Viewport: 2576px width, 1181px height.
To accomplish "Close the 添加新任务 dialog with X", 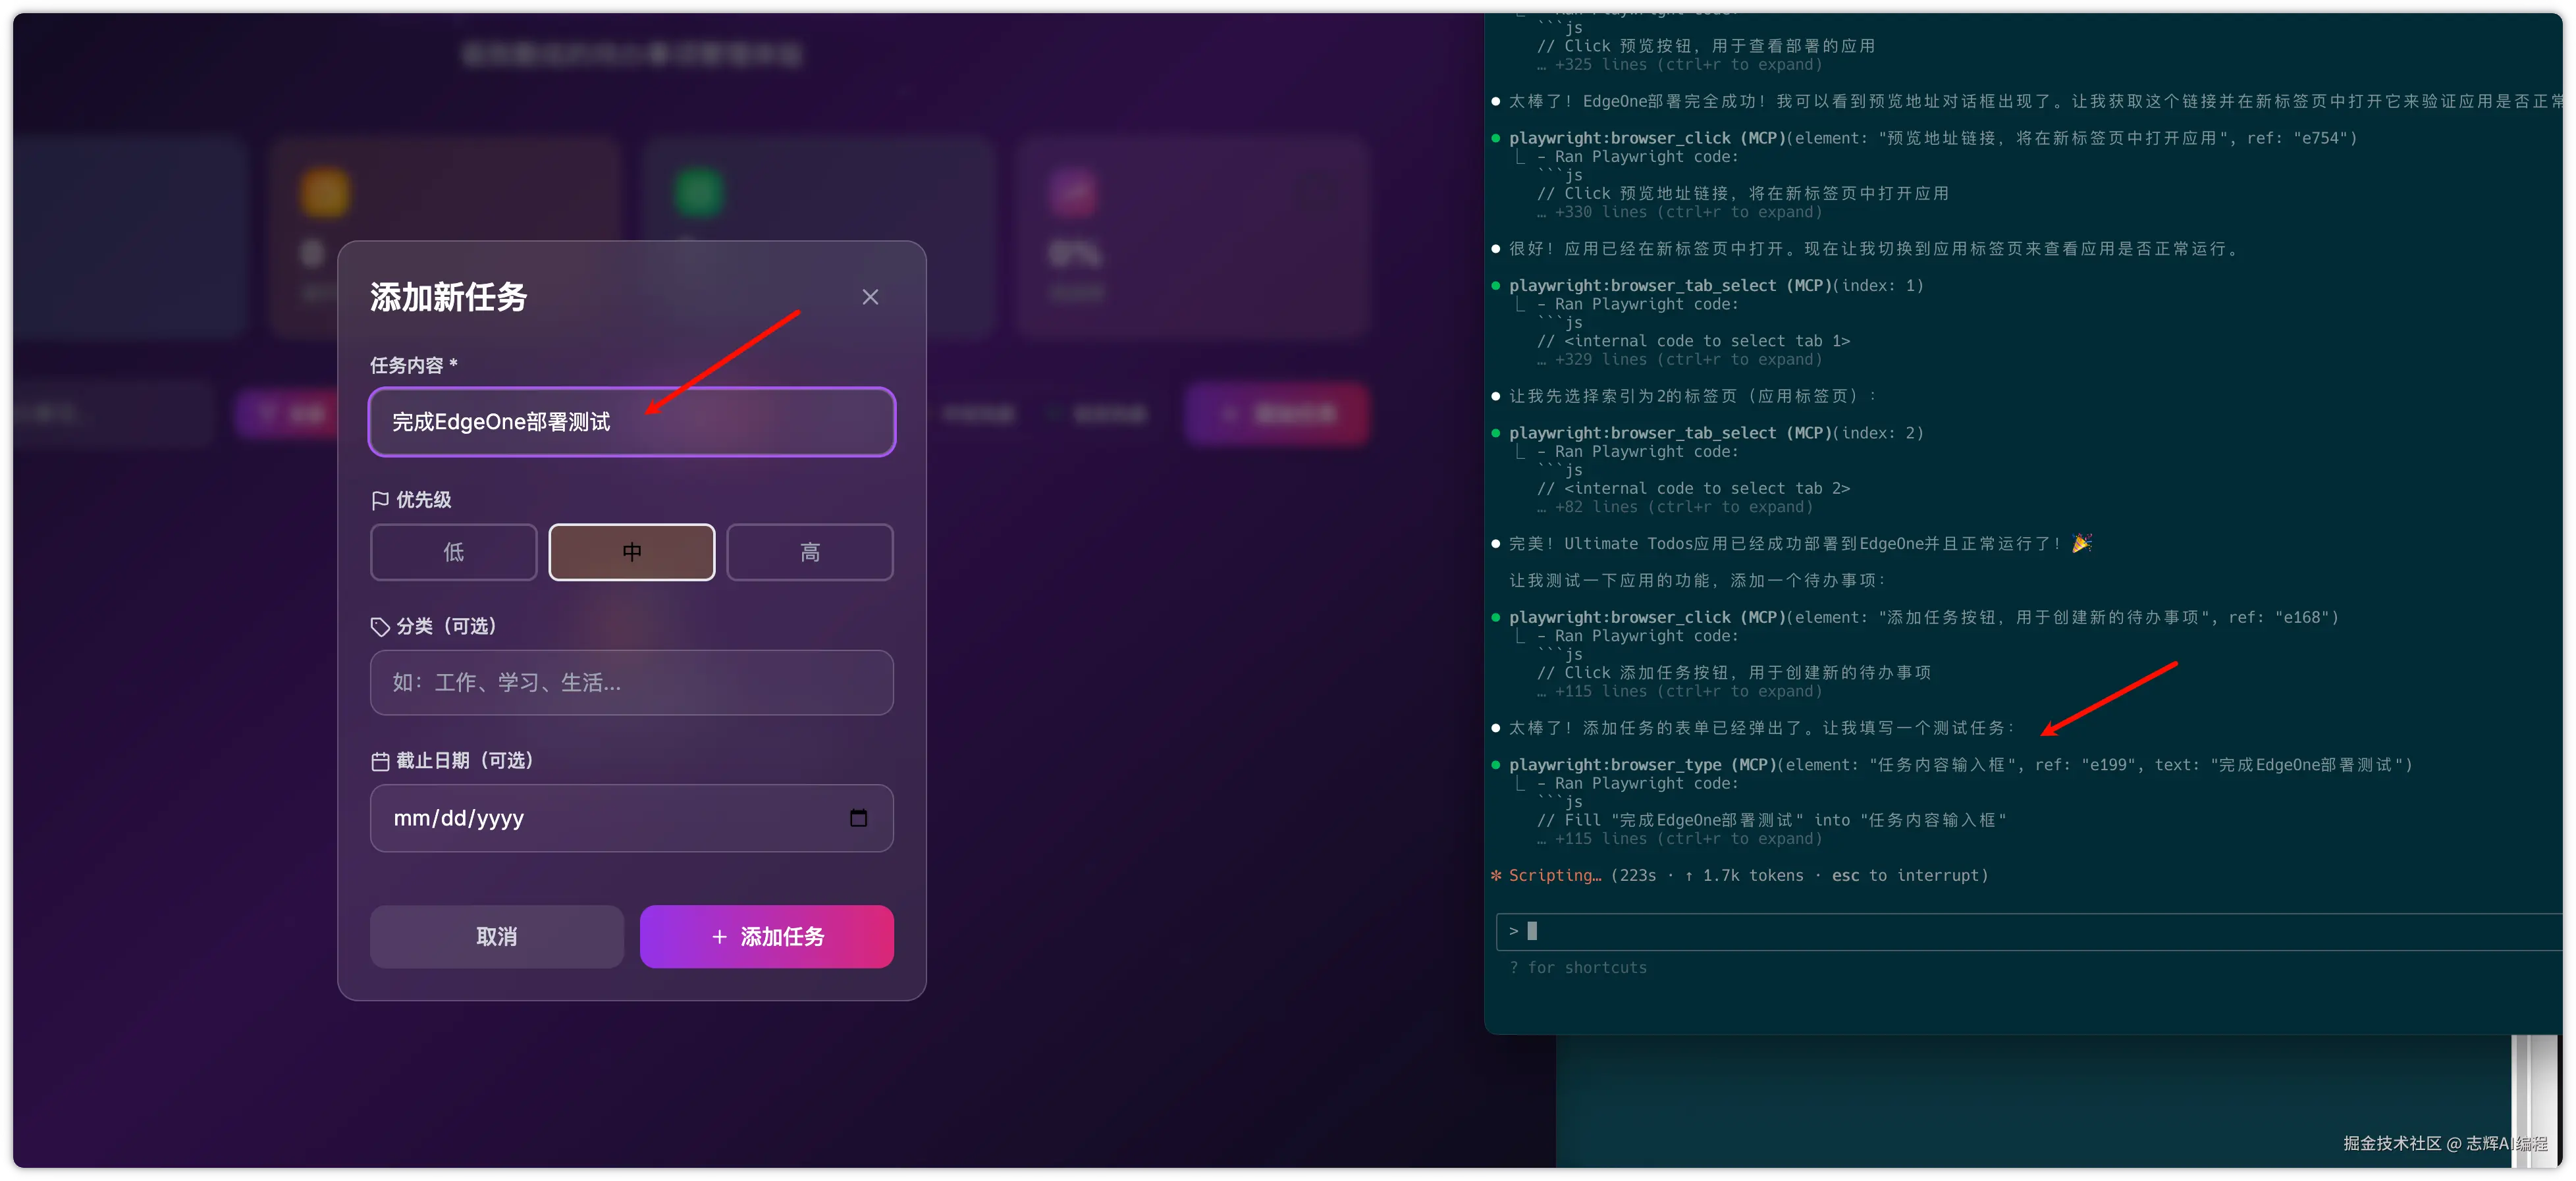I will (870, 297).
